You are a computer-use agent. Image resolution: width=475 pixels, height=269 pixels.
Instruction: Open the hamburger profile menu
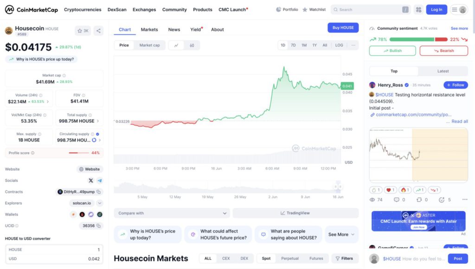pos(459,10)
